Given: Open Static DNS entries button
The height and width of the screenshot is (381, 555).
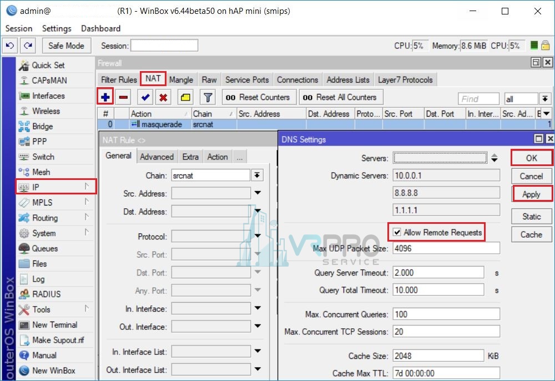Looking at the screenshot, I should (531, 217).
